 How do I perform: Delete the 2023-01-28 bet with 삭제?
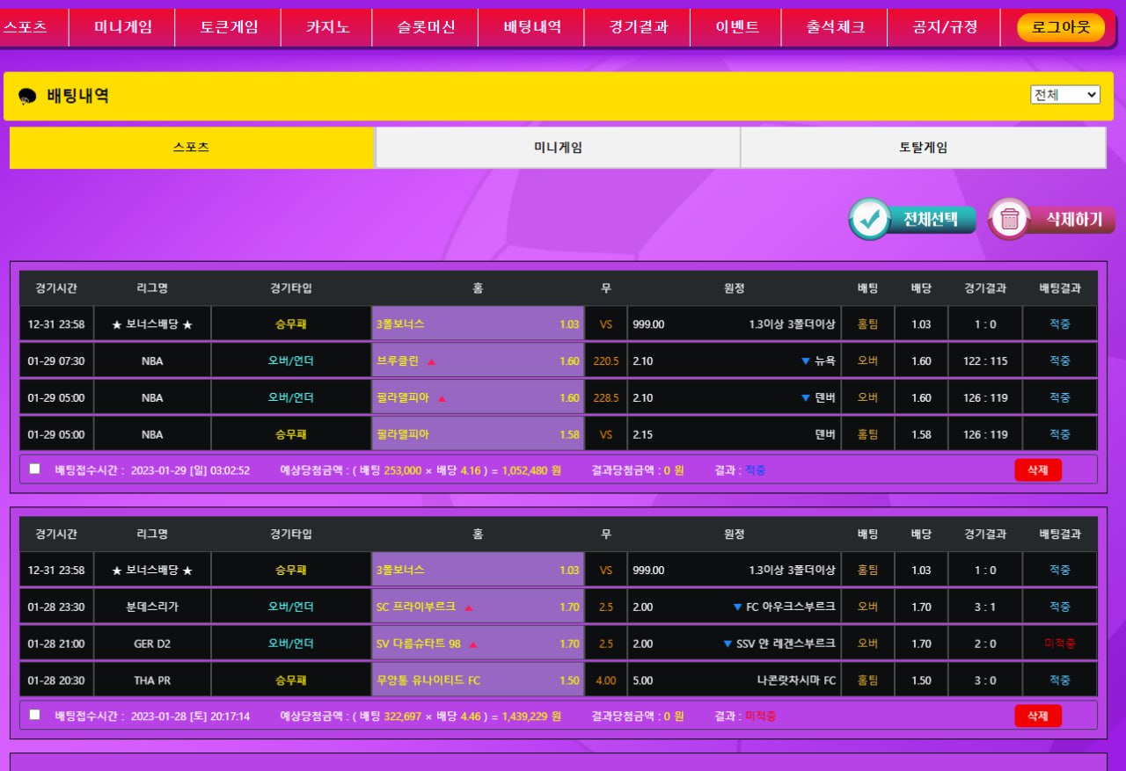1037,716
